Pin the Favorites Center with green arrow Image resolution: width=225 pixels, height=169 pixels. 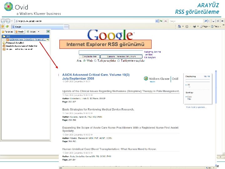48,32
